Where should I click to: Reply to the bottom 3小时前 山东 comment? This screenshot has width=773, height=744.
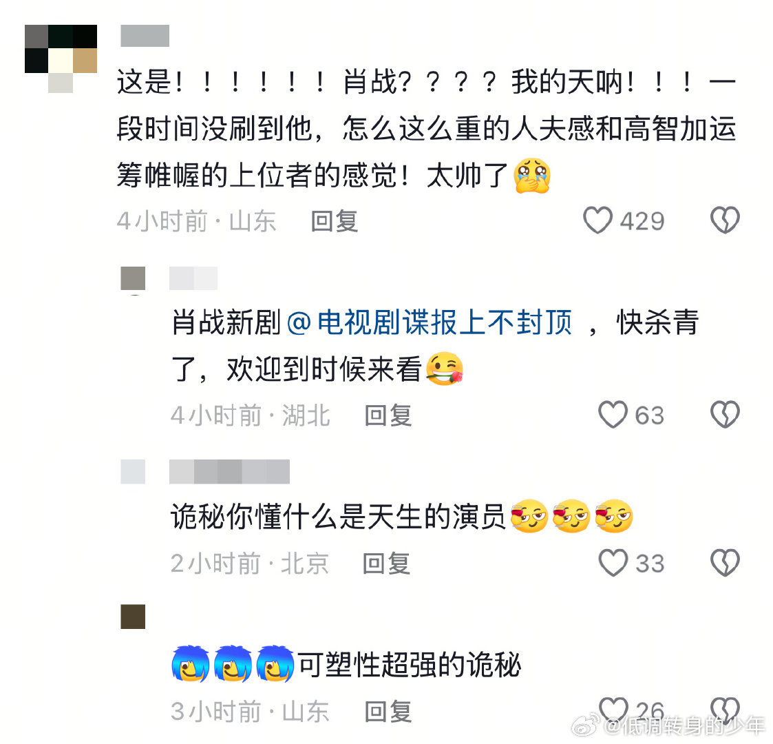(x=388, y=712)
